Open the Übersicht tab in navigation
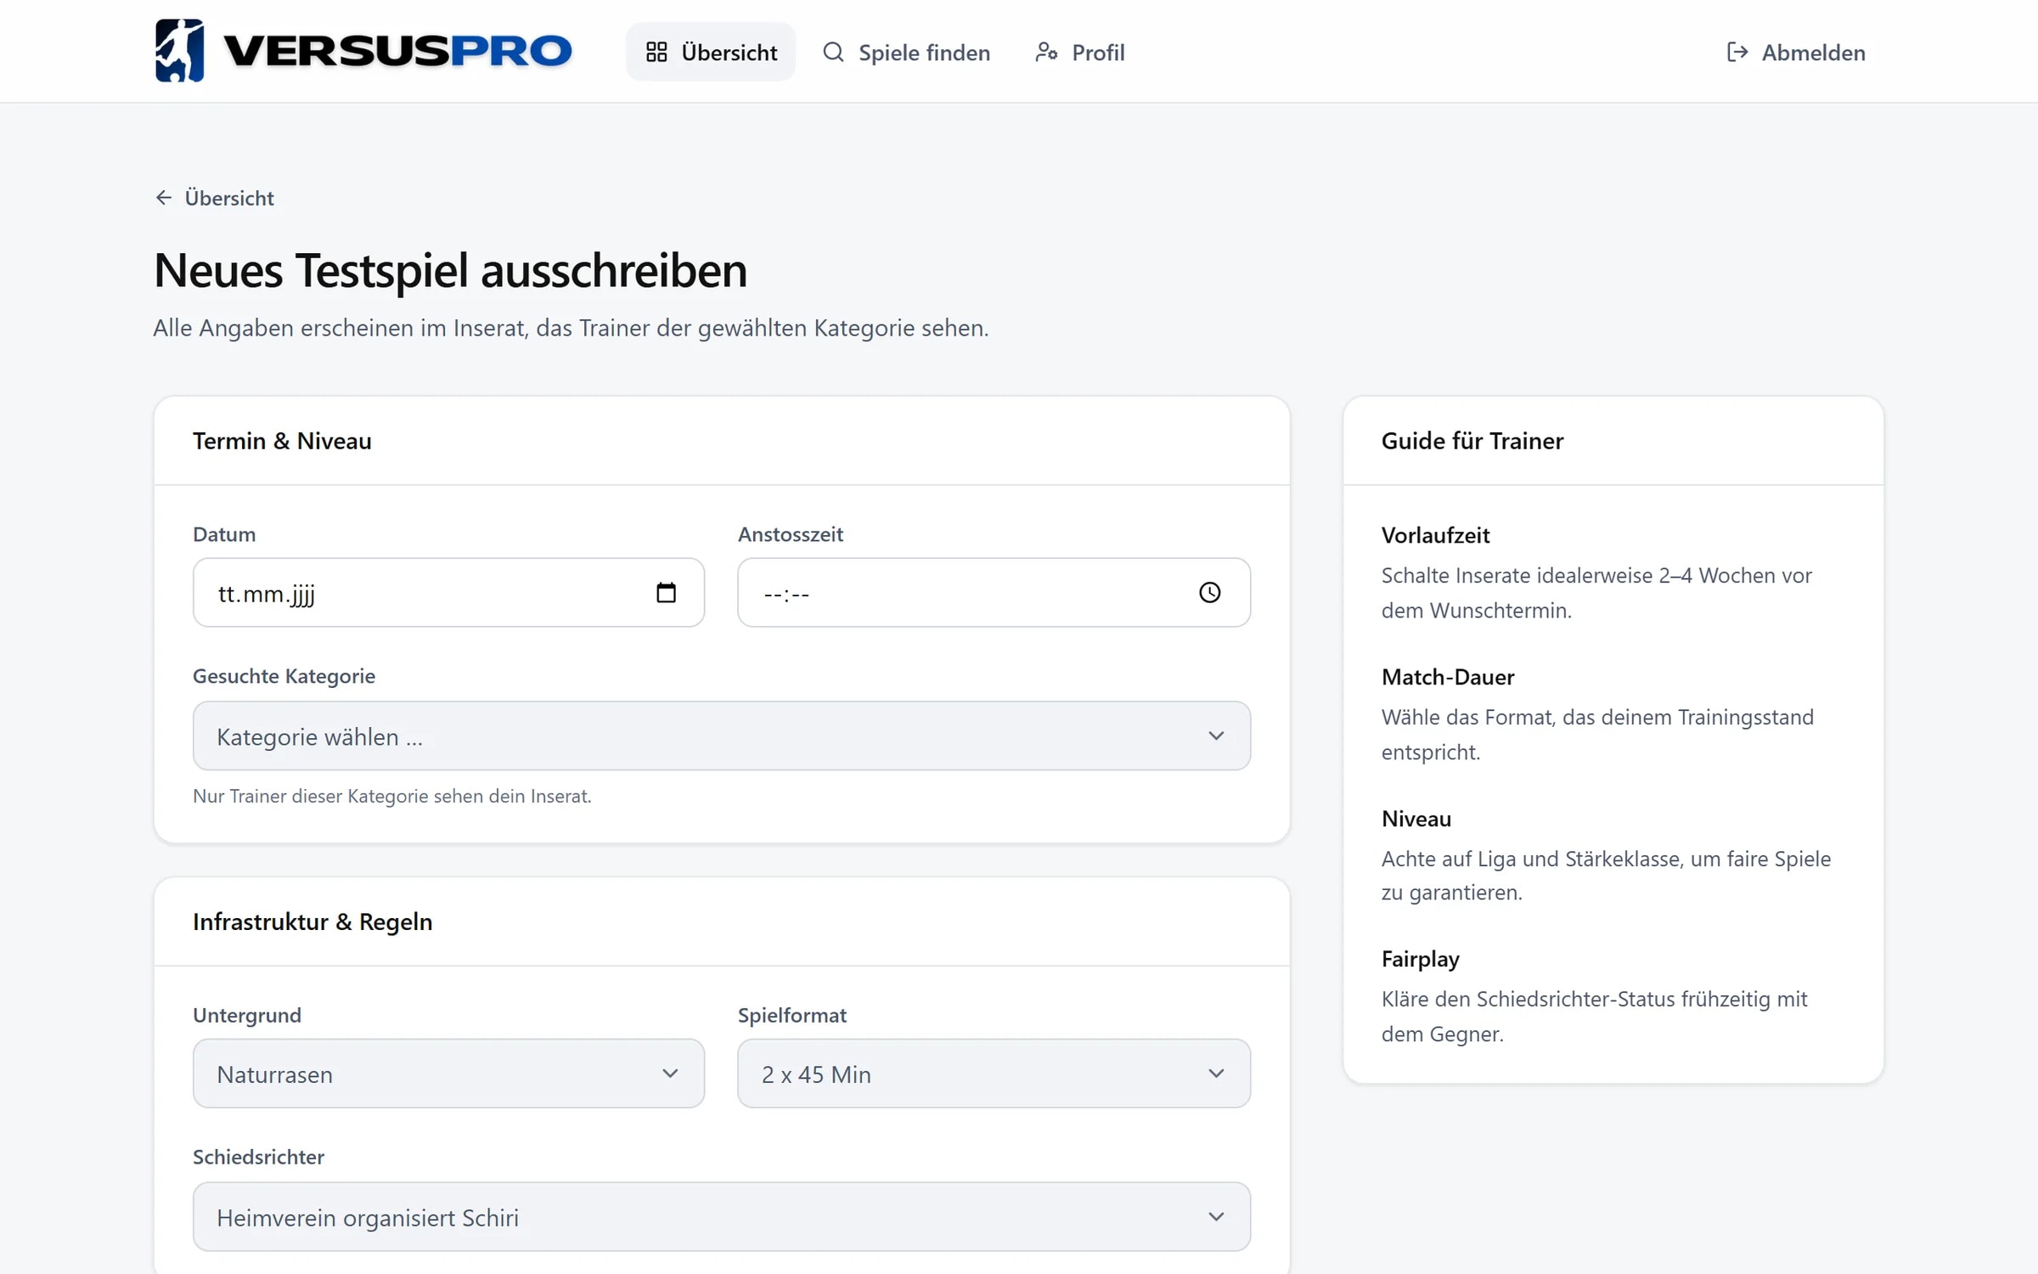This screenshot has height=1274, width=2038. coord(711,52)
